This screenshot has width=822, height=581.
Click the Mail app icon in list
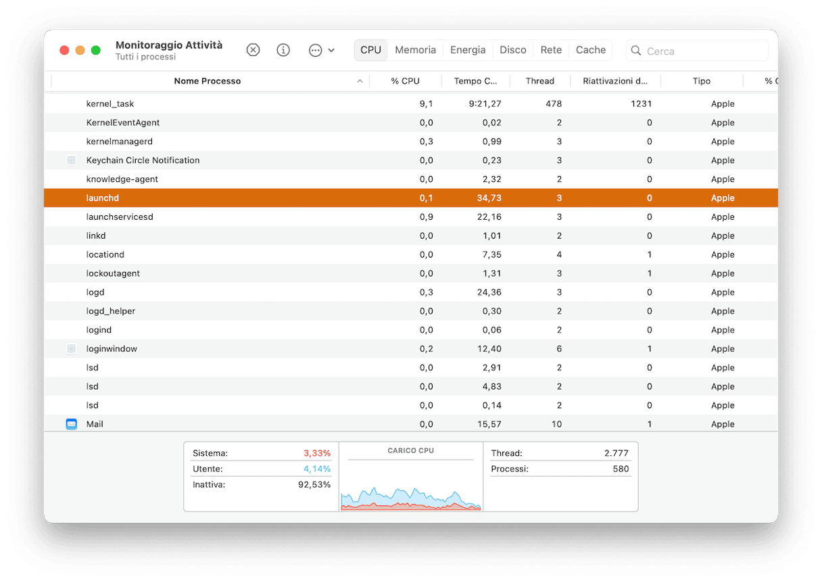coord(72,424)
